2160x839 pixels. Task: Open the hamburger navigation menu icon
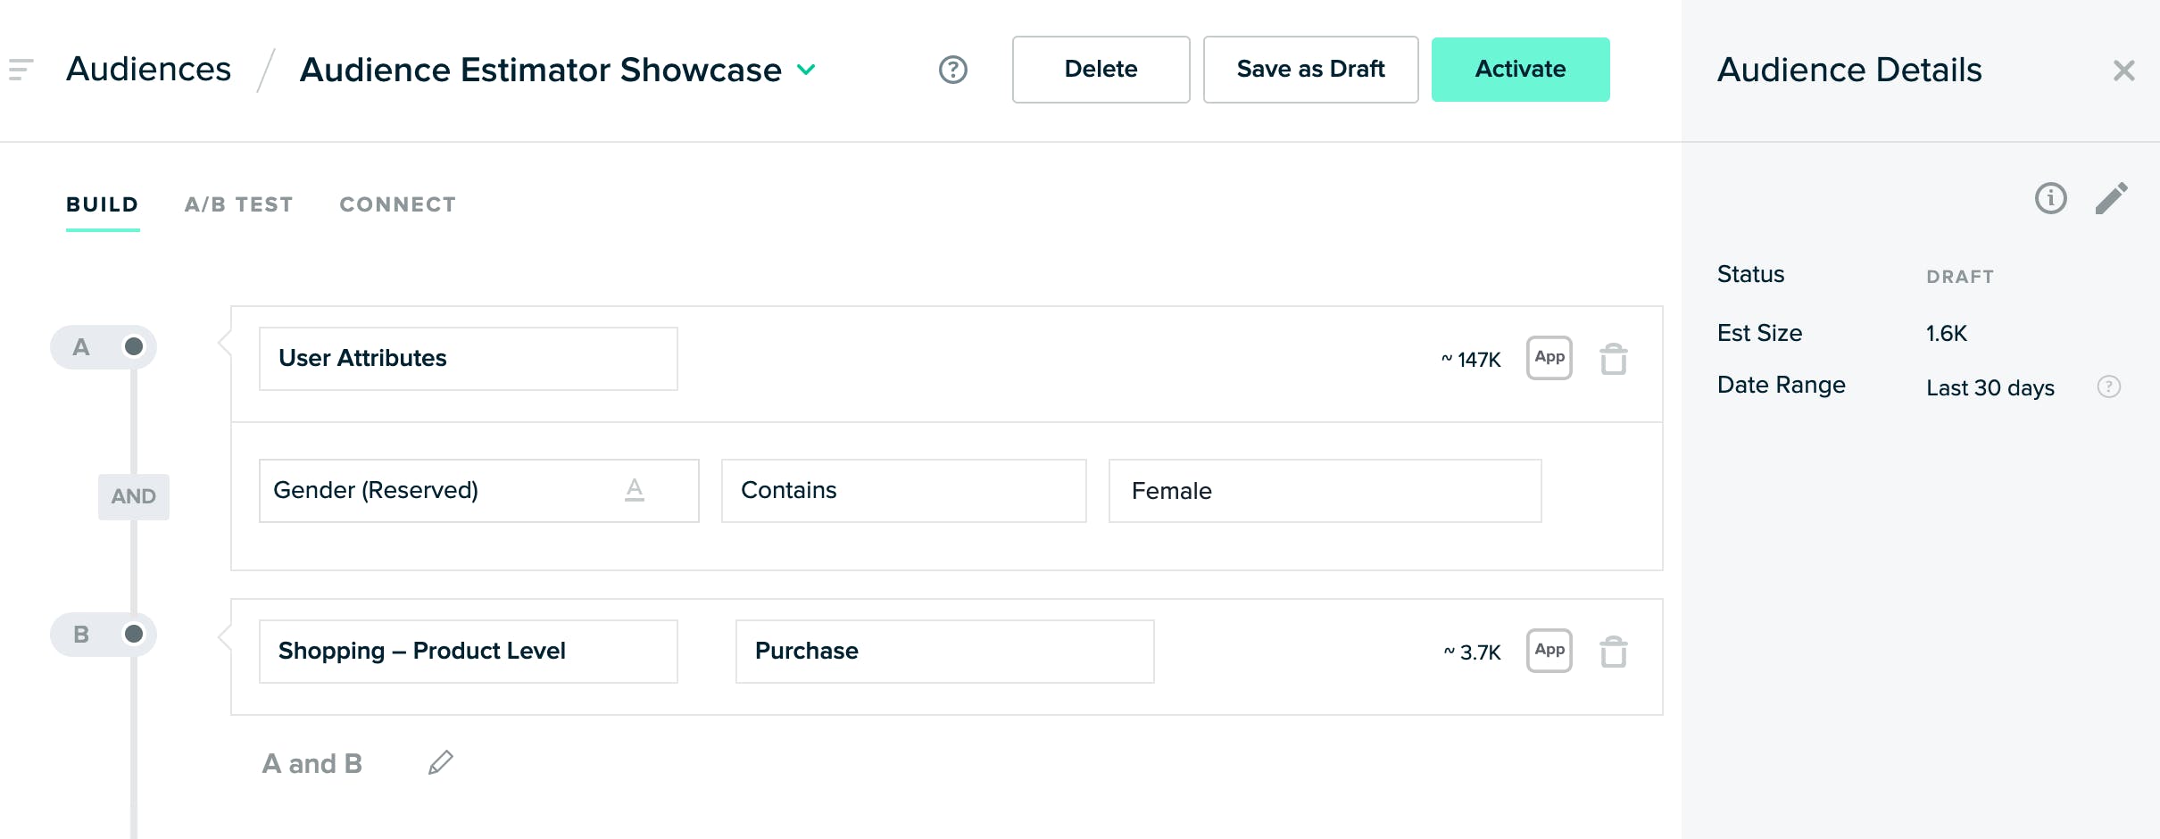coord(21,70)
